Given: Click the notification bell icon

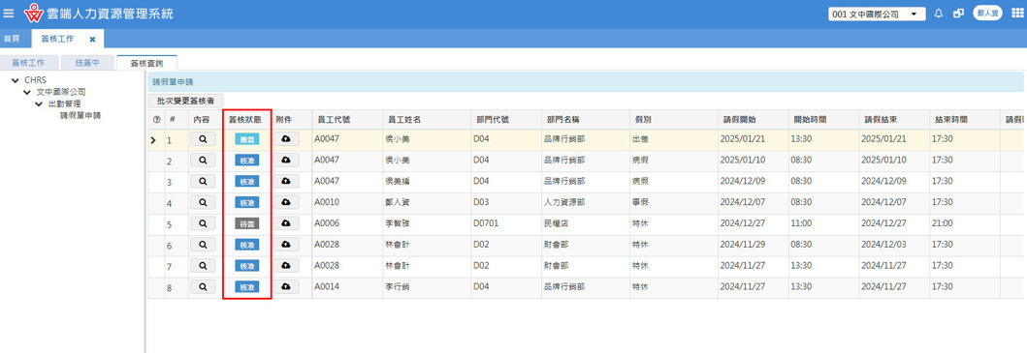Looking at the screenshot, I should click(x=938, y=14).
